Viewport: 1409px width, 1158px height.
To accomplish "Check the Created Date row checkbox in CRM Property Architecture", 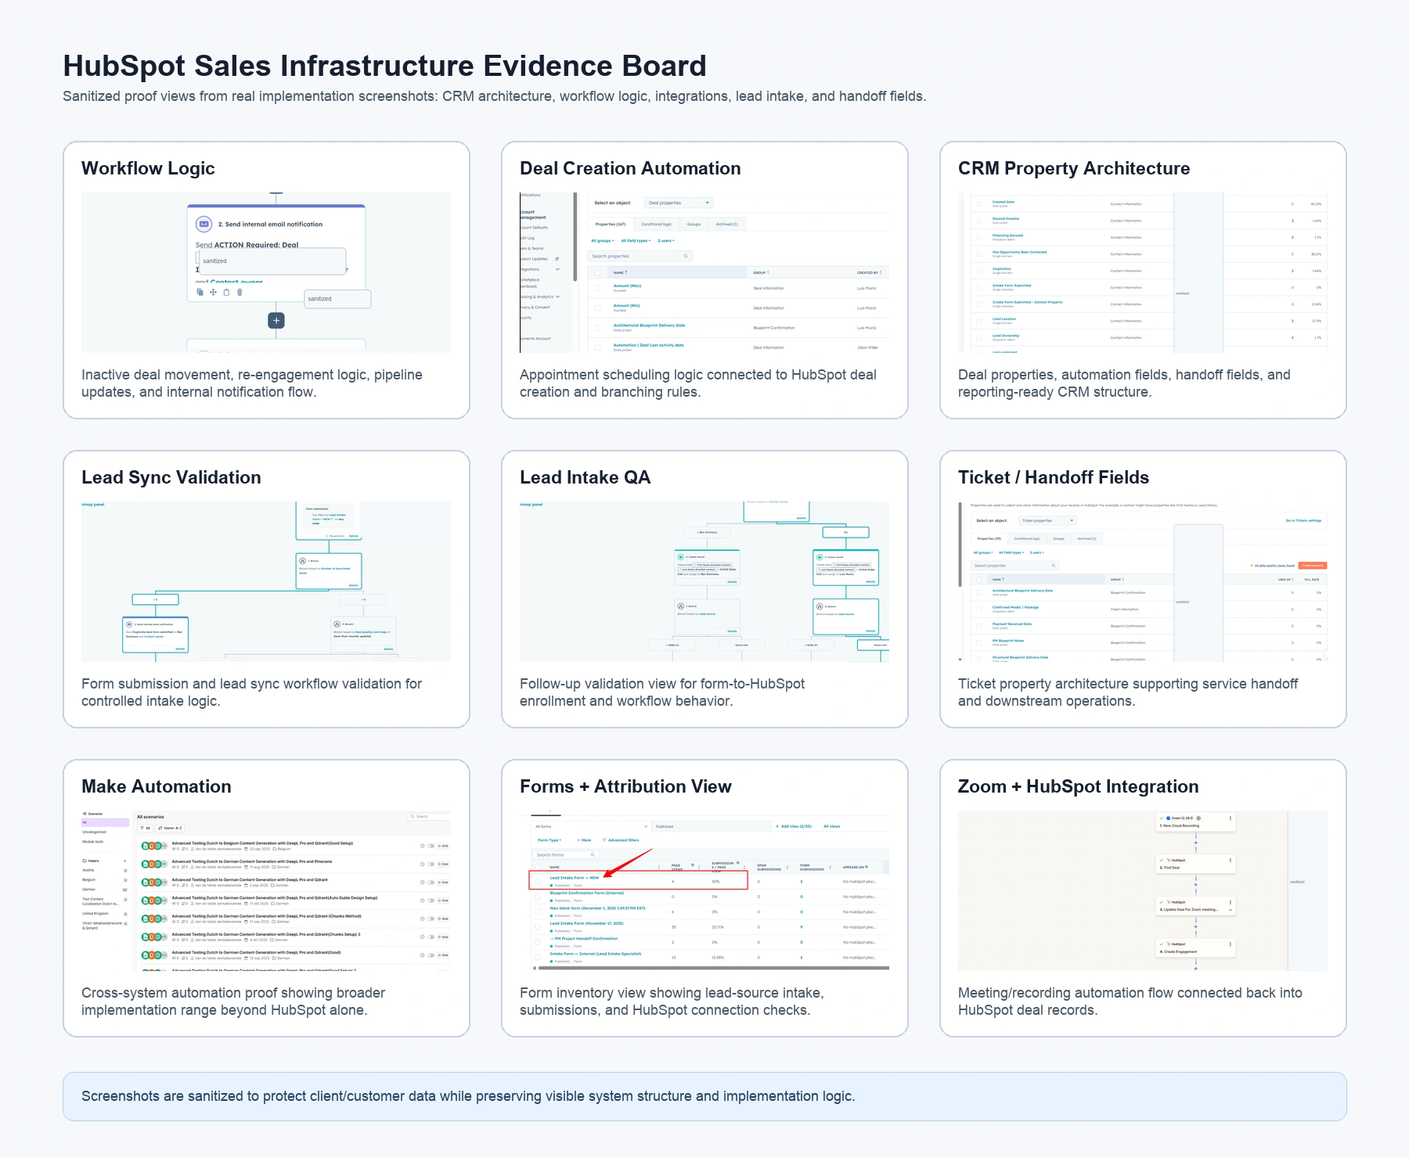I will [978, 203].
